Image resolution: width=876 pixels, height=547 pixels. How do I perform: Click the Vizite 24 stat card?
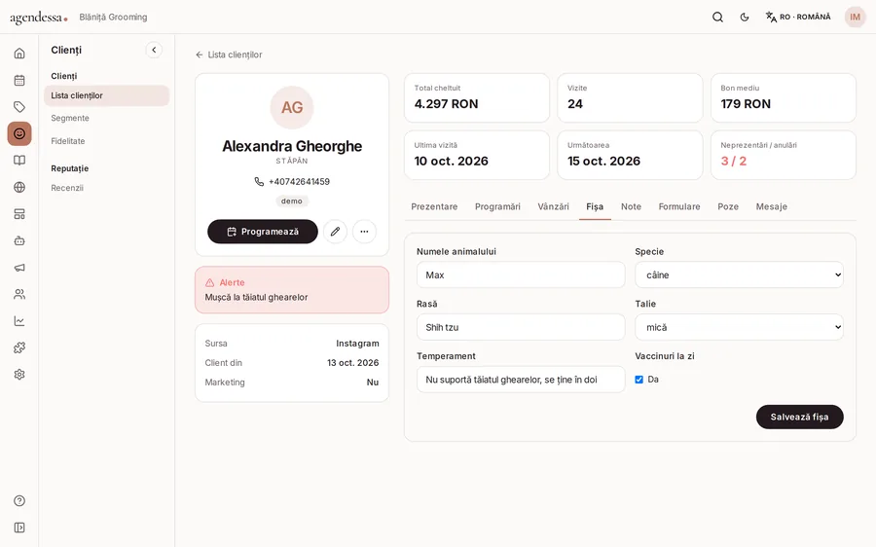[630, 97]
